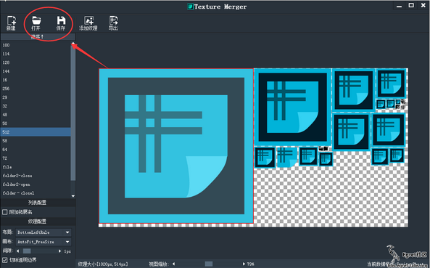Click the 视图缩放 zoom slider handle
The width and height of the screenshot is (430, 268).
209,264
